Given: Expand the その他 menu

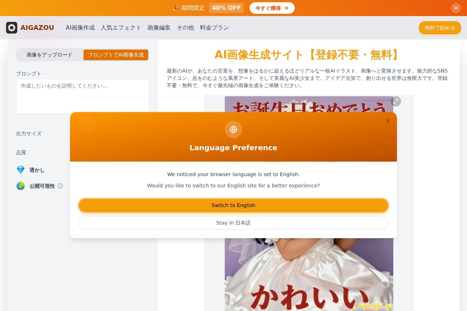Looking at the screenshot, I should [185, 28].
